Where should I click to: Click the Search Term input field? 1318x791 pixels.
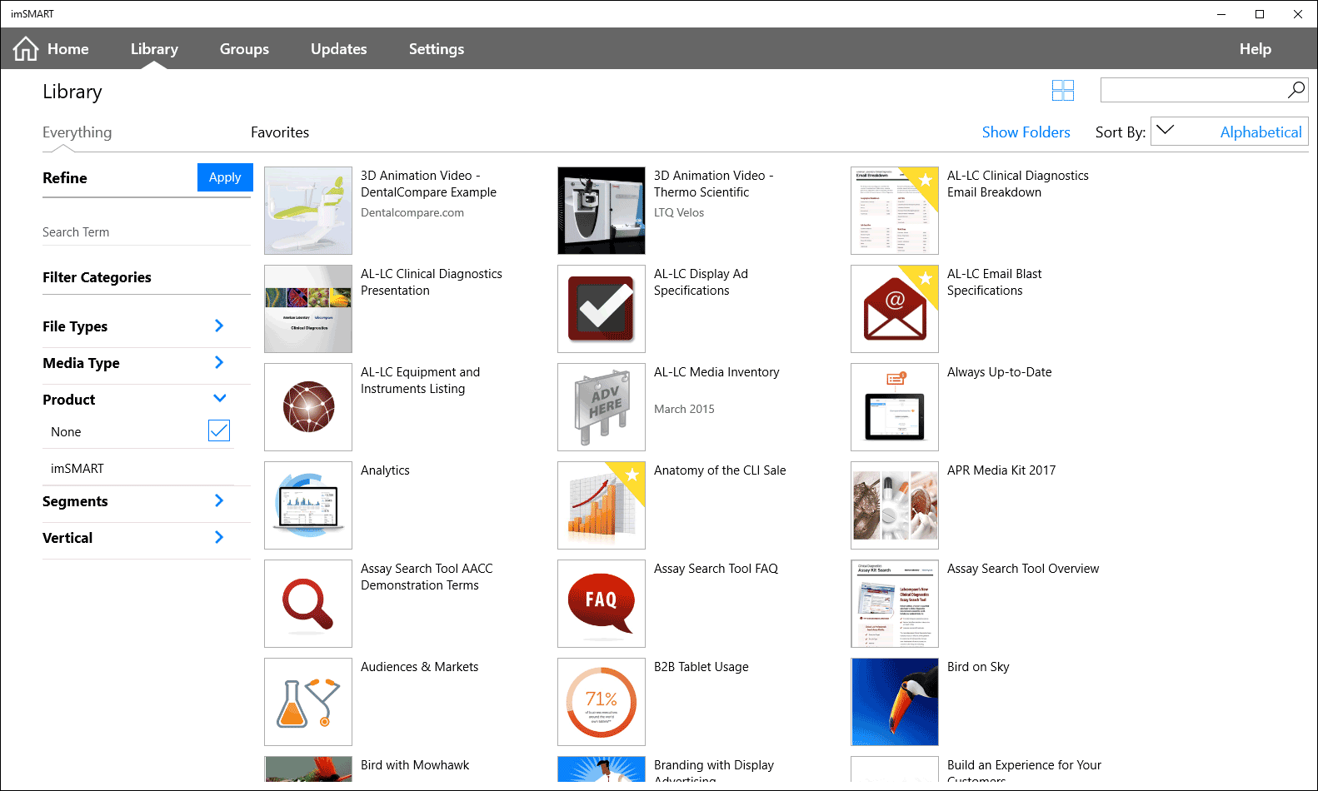click(147, 232)
